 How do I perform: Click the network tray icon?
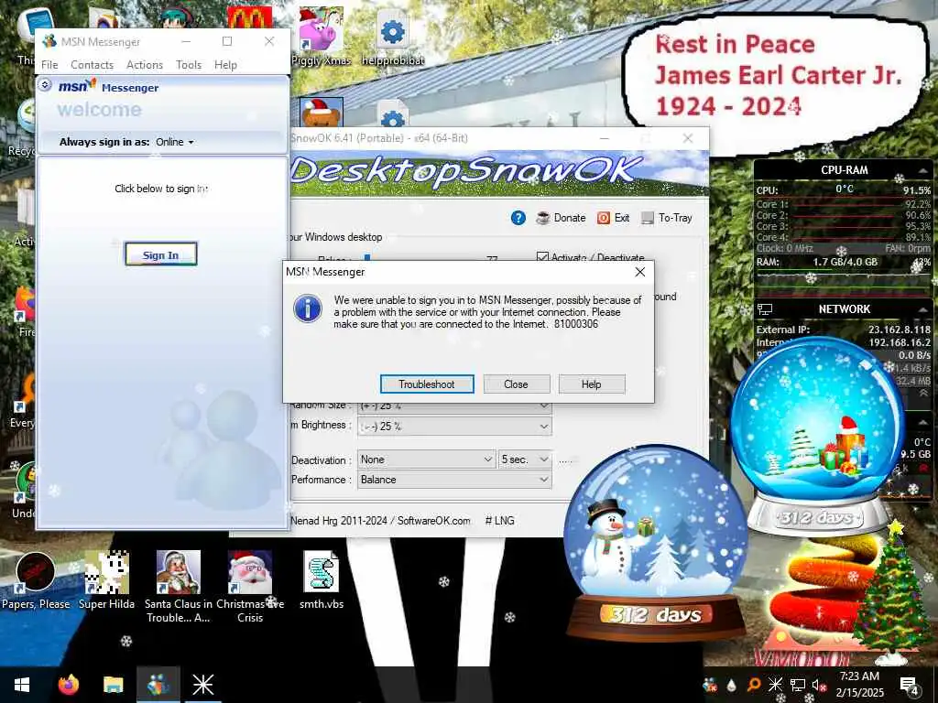click(798, 685)
